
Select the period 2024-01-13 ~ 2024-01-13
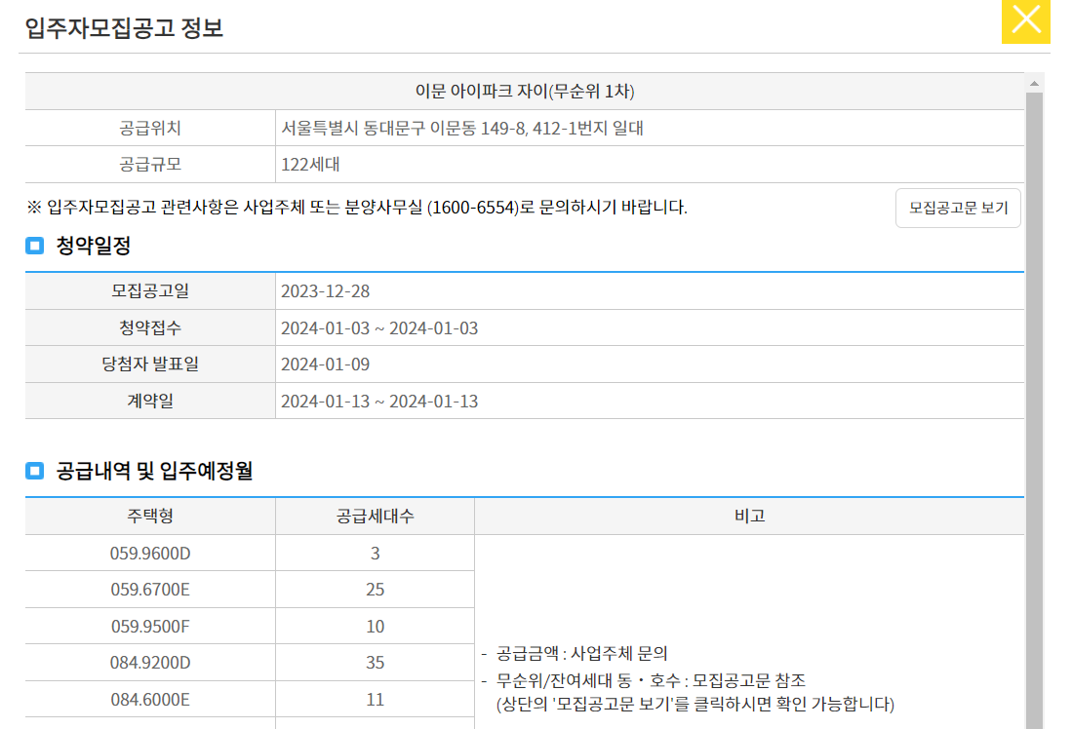point(379,402)
